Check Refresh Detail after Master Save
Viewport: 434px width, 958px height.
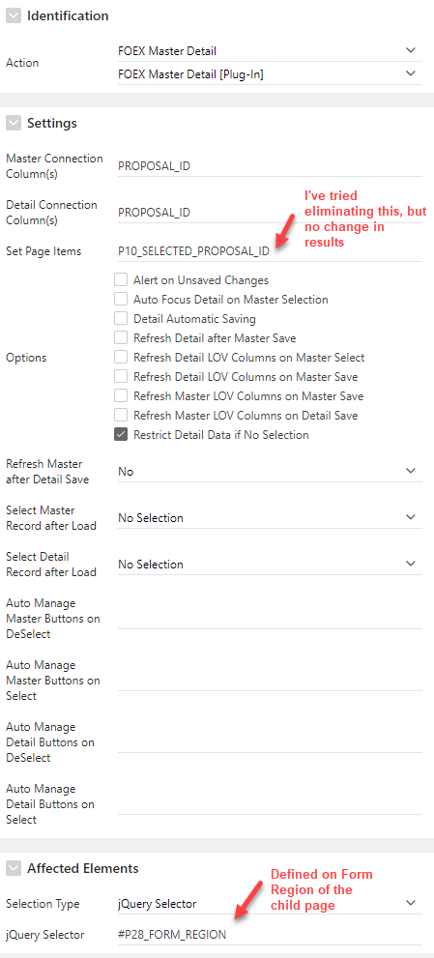pos(121,338)
